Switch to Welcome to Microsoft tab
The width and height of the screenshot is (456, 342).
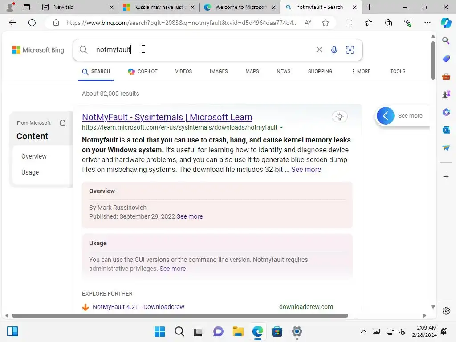point(240,7)
